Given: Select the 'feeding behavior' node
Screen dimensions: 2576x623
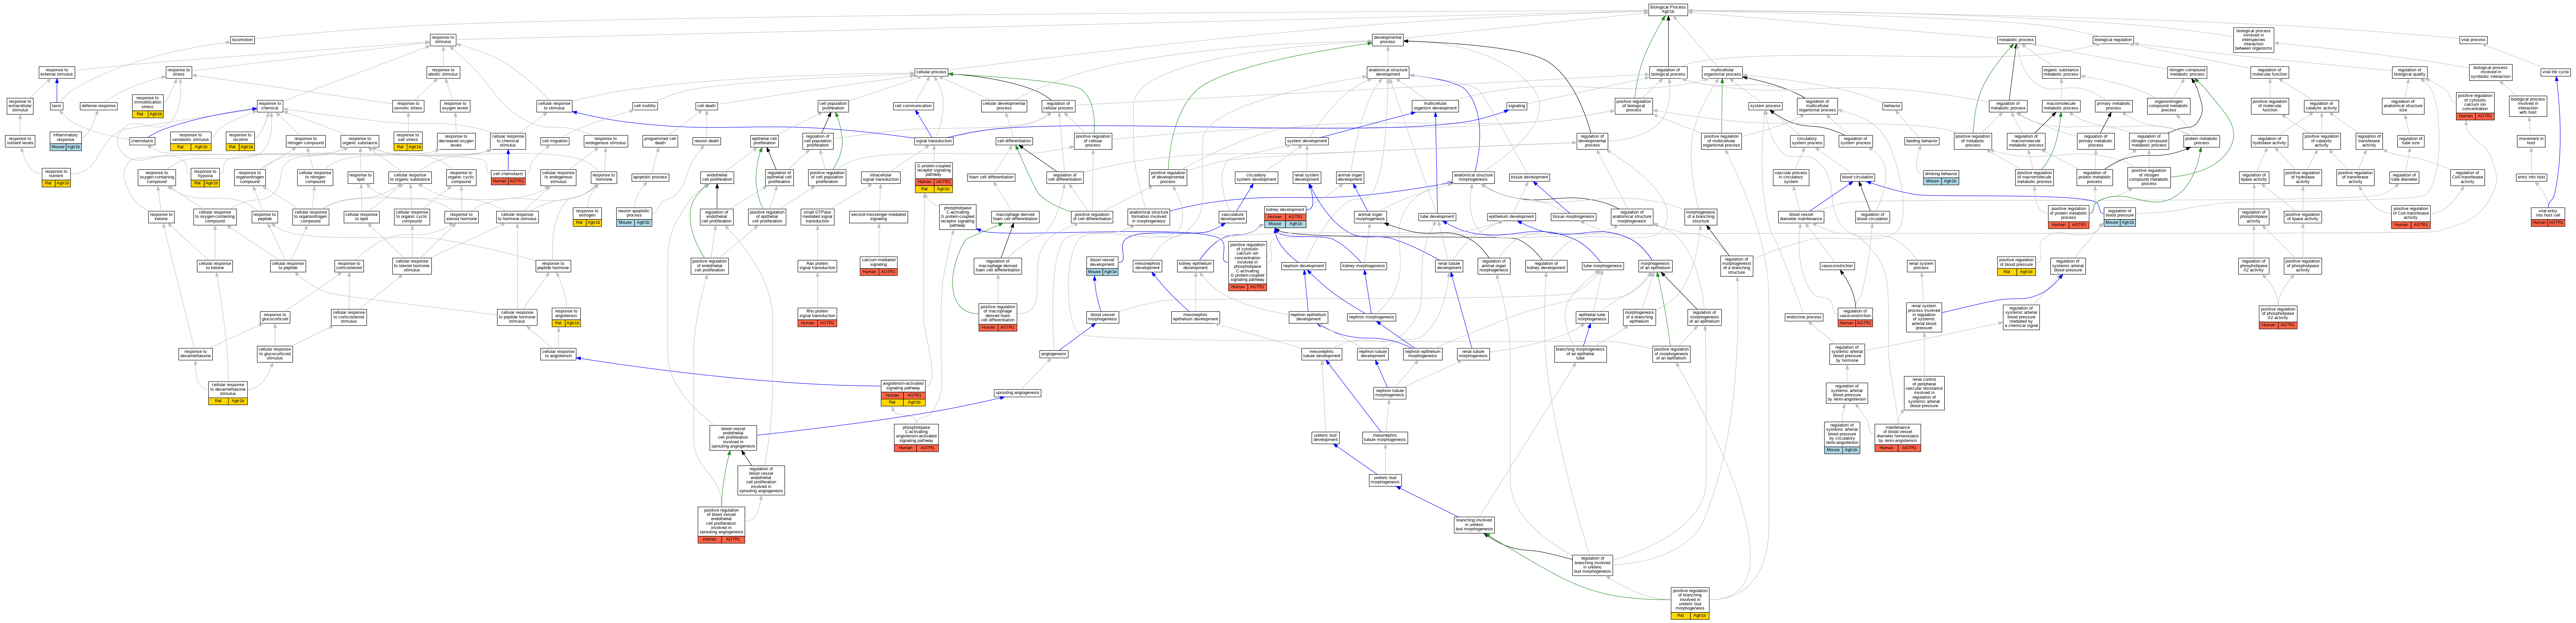Looking at the screenshot, I should pyautogui.click(x=1921, y=141).
